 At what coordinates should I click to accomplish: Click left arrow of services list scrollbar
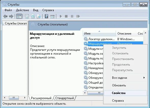(85, 93)
